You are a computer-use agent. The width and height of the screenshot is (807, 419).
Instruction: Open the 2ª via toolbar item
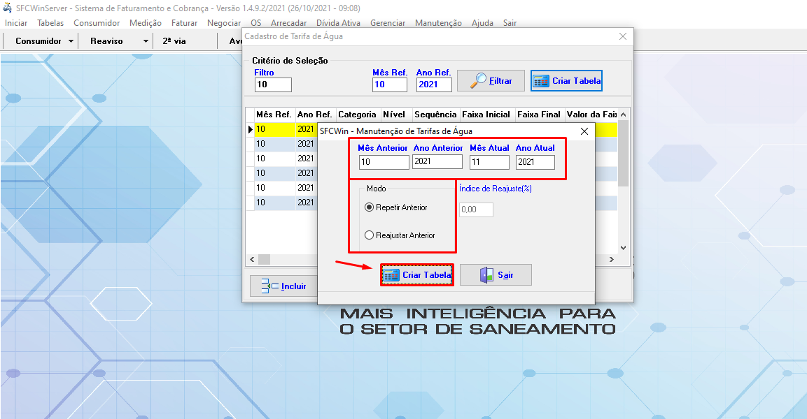click(174, 41)
